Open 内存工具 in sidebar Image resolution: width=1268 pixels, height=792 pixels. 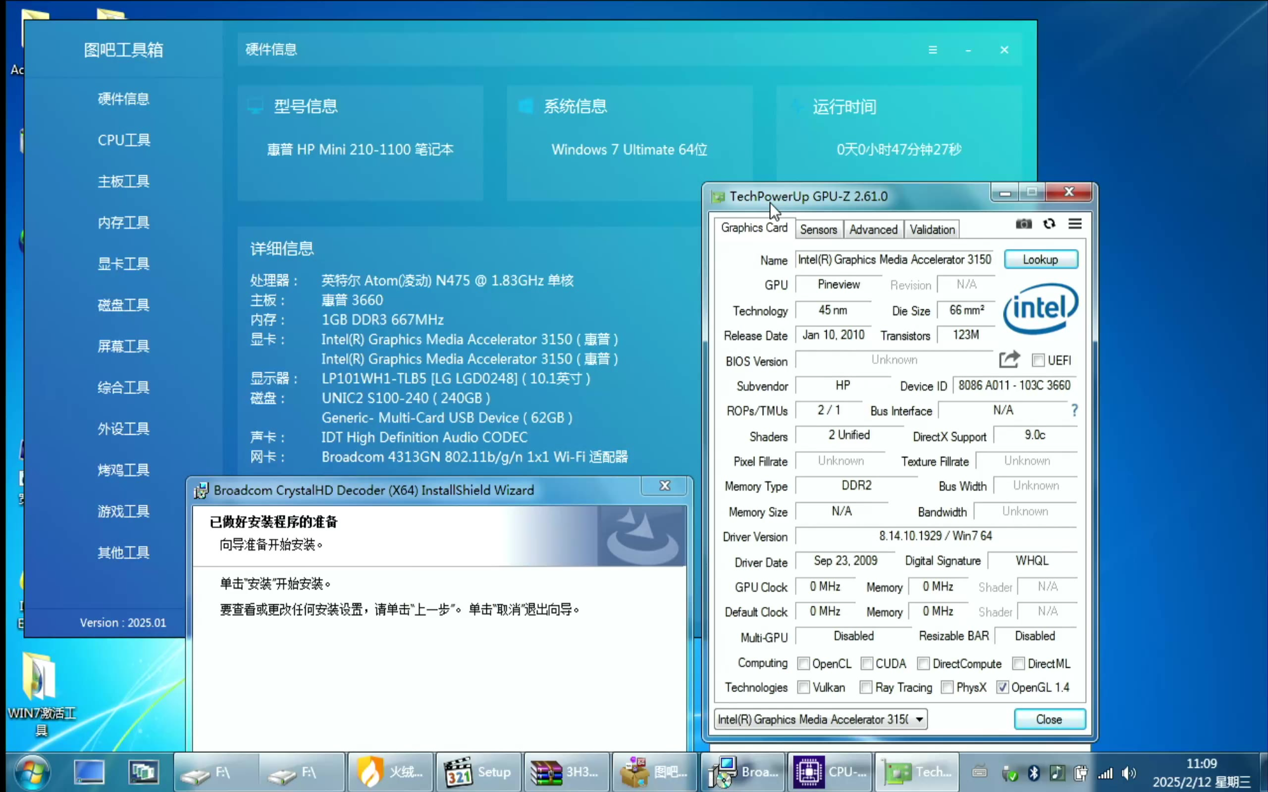(124, 222)
